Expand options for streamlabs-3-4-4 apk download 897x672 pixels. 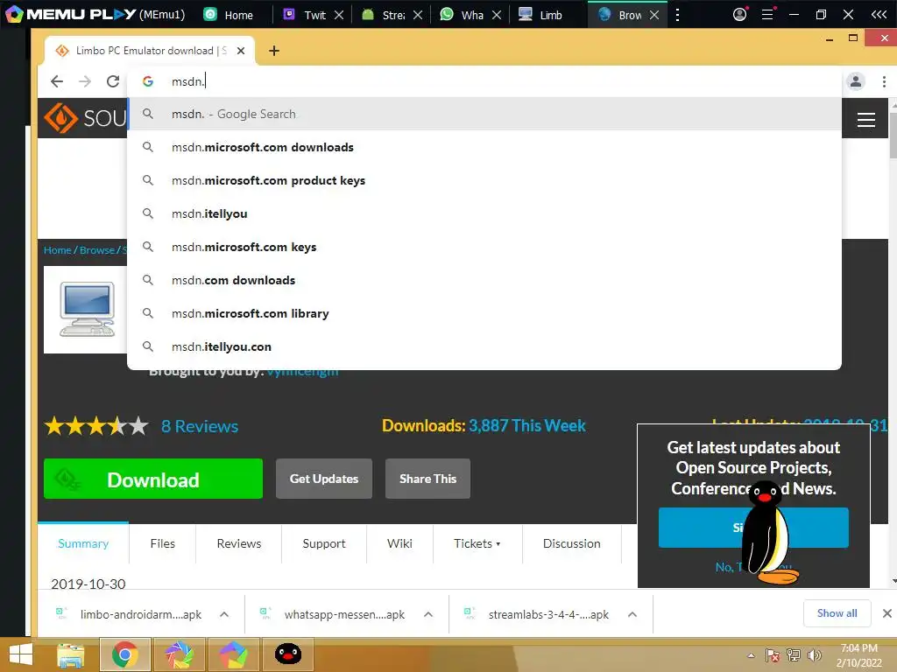point(632,615)
